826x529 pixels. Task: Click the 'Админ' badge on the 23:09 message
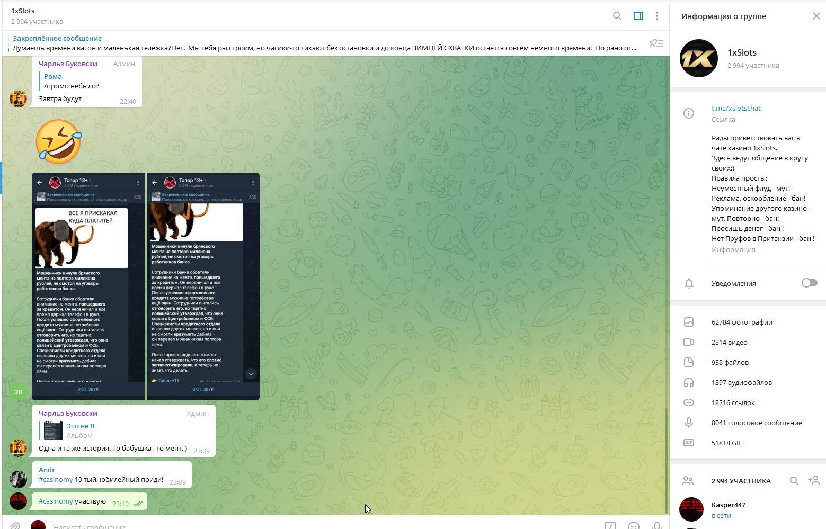[198, 413]
